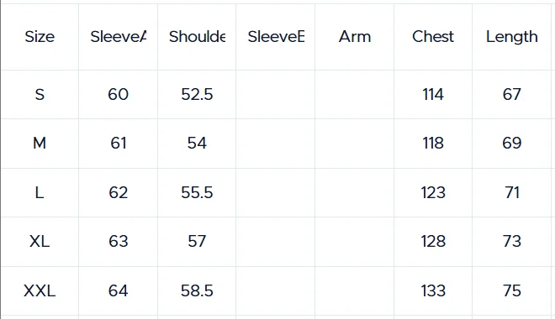The image size is (555, 319).
Task: Select the chest value 133
Action: click(433, 291)
